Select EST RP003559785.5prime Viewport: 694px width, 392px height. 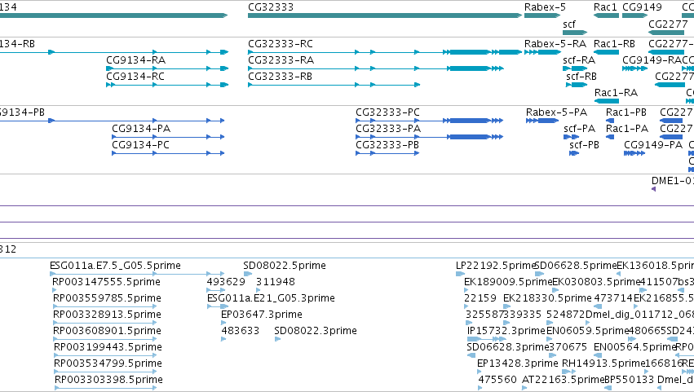[107, 298]
